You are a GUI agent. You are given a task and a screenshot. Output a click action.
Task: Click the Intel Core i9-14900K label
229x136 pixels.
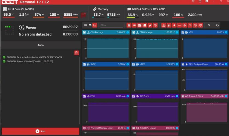coord(21,9)
